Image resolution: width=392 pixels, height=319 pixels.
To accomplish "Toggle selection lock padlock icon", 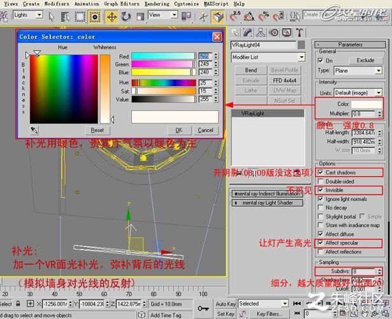I will click(18, 304).
